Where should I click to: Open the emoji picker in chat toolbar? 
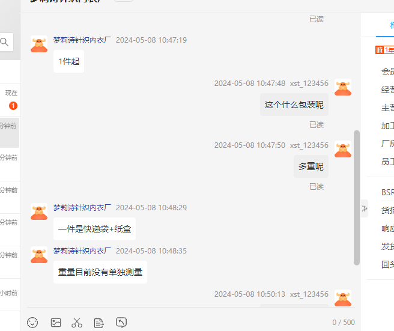pyautogui.click(x=32, y=323)
